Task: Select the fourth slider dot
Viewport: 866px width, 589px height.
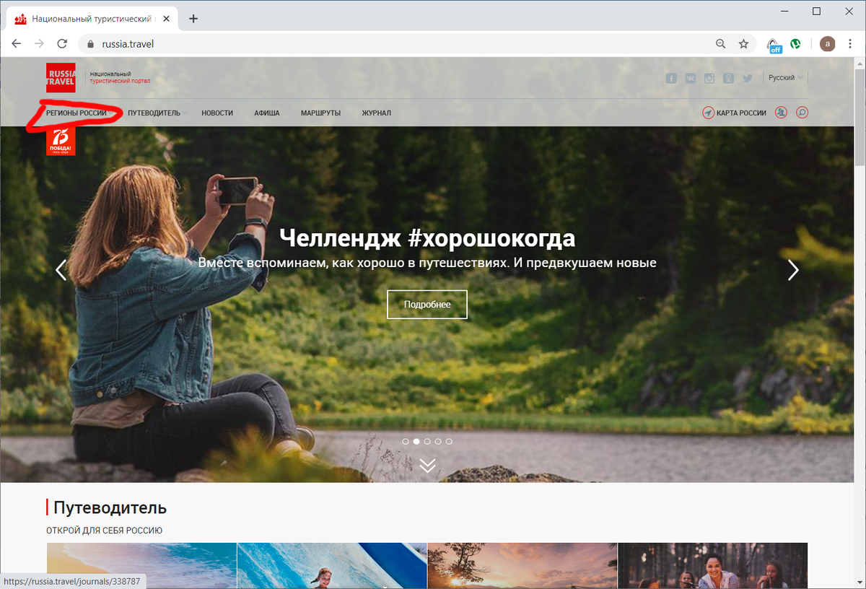Action: coord(438,441)
